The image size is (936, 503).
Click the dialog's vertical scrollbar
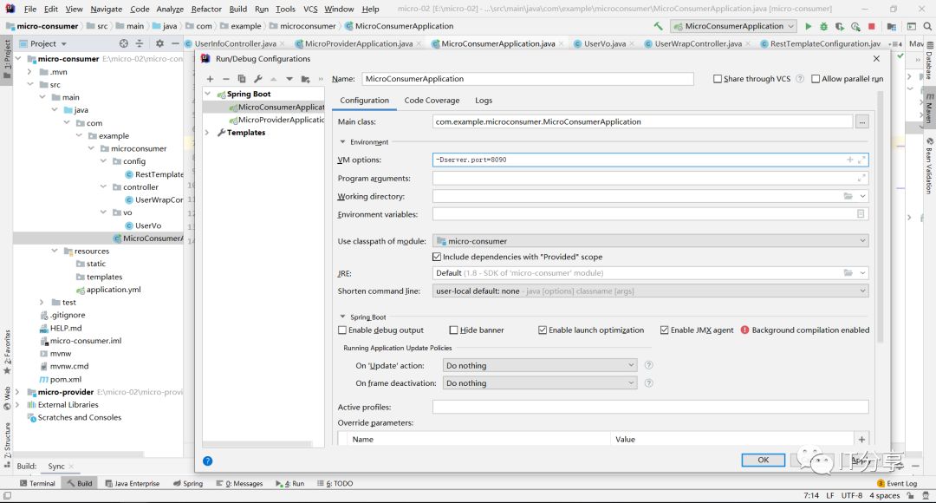(881, 215)
